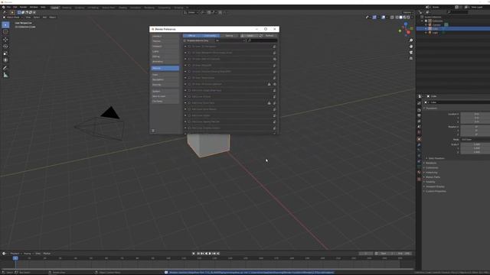Switch perspective/orthographic grid icon
490x275 pixels.
411,58
